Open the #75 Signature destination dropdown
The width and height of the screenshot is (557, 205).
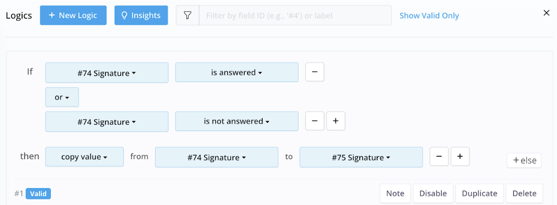point(361,157)
